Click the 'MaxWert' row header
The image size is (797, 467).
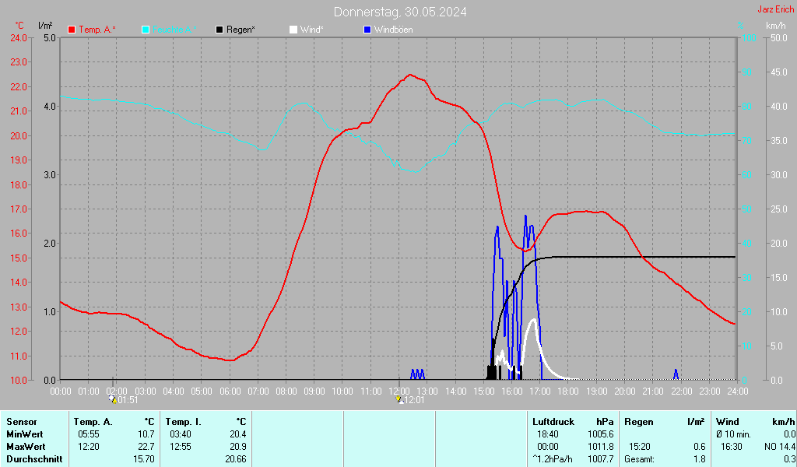pos(26,447)
